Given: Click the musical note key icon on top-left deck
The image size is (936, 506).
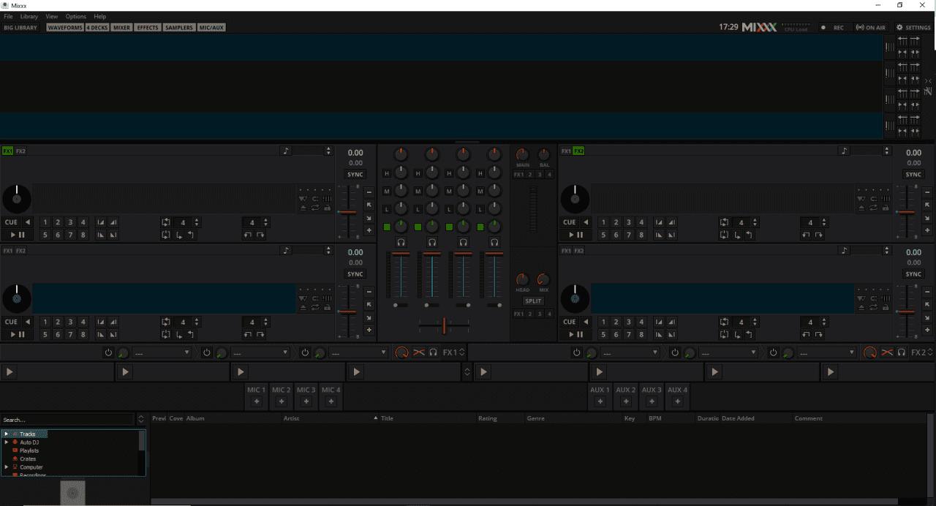Looking at the screenshot, I should pyautogui.click(x=286, y=151).
